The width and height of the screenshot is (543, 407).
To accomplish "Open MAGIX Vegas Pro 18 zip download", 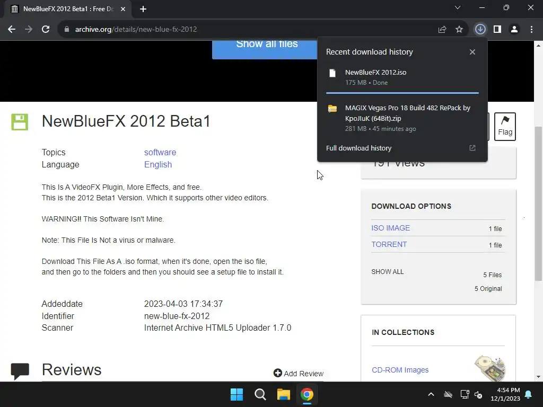I will pos(402,118).
